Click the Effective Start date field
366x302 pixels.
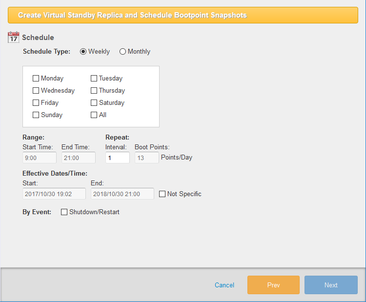(54, 194)
